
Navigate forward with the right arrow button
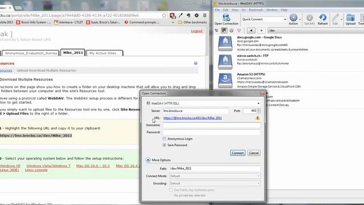(x=261, y=30)
